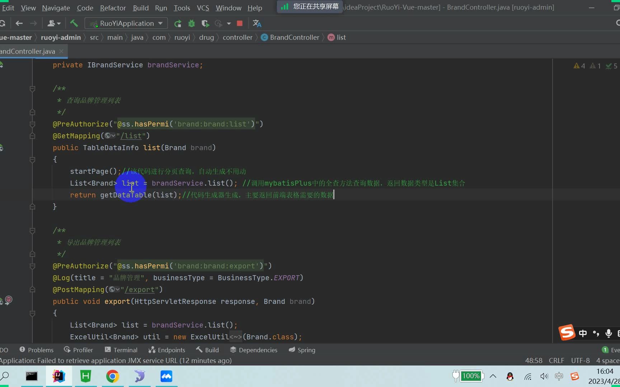Open the Problems tool window
620x387 pixels.
(x=36, y=350)
